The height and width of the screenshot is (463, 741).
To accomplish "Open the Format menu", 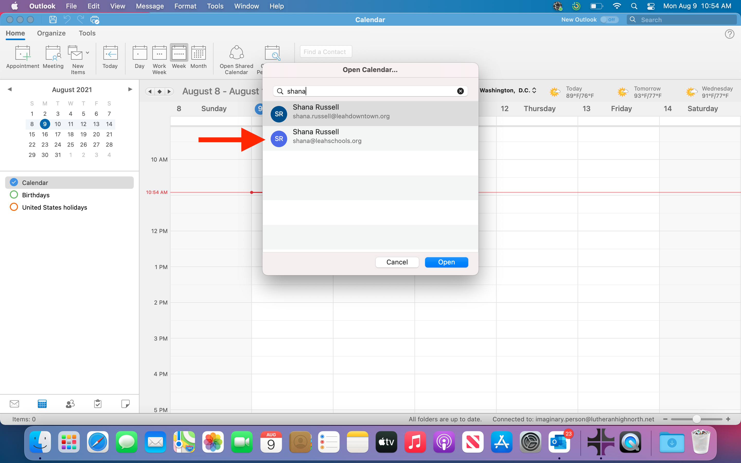I will [185, 6].
